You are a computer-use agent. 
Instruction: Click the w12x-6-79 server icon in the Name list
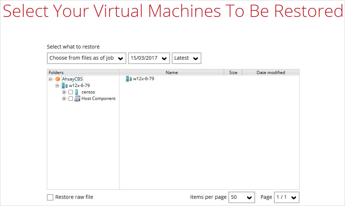pos(128,79)
